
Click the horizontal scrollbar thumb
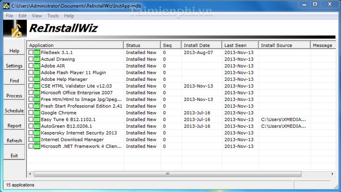coord(168,174)
